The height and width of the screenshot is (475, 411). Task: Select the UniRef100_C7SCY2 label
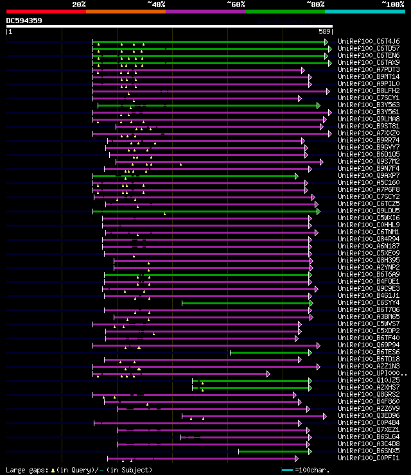click(369, 196)
